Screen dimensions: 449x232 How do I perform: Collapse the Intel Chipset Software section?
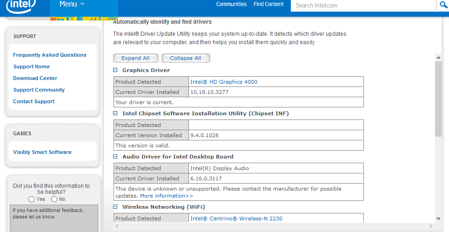click(x=115, y=113)
